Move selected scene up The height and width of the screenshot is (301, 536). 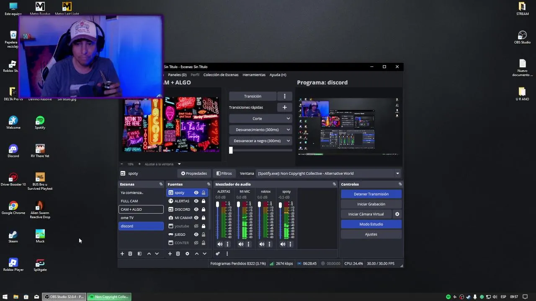149,254
